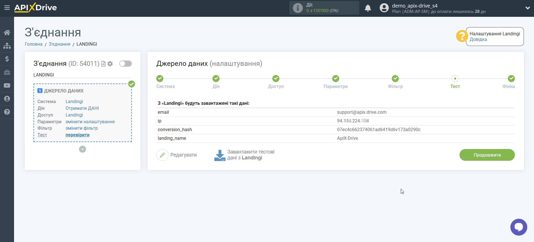Open help question icon in the sidebar
Image resolution: width=534 pixels, height=242 pixels.
[7, 112]
